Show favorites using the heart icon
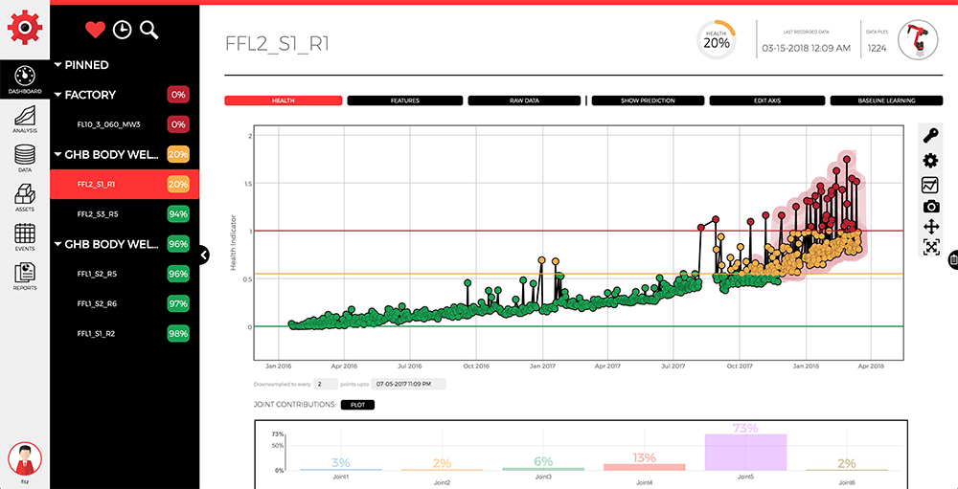The height and width of the screenshot is (489, 958). point(94,30)
